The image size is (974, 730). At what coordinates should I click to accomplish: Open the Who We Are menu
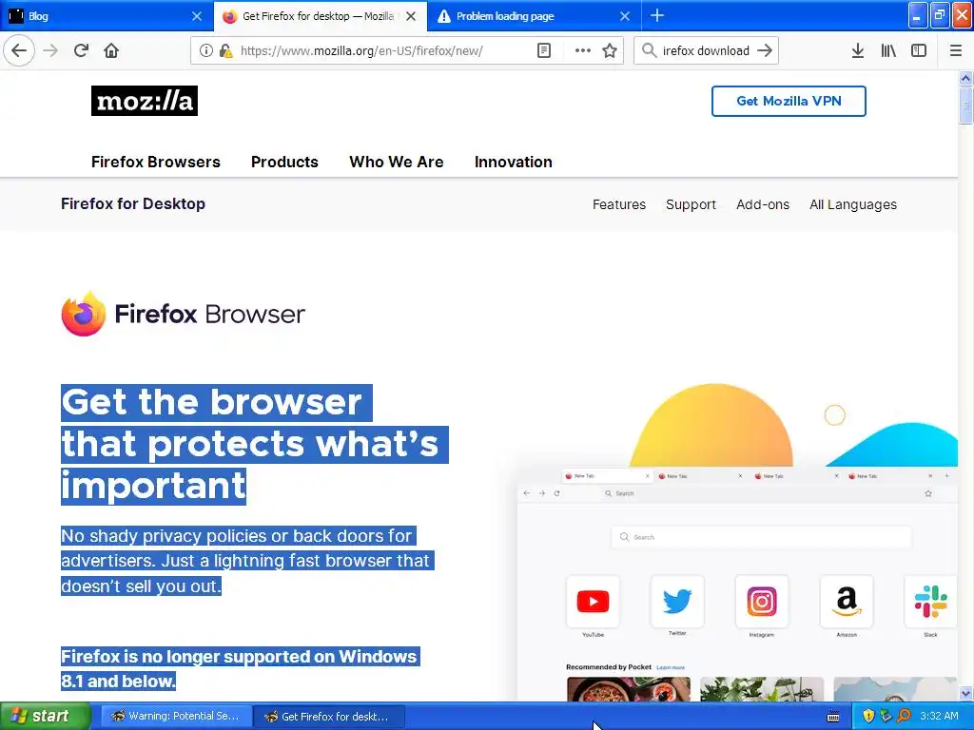[x=397, y=162]
